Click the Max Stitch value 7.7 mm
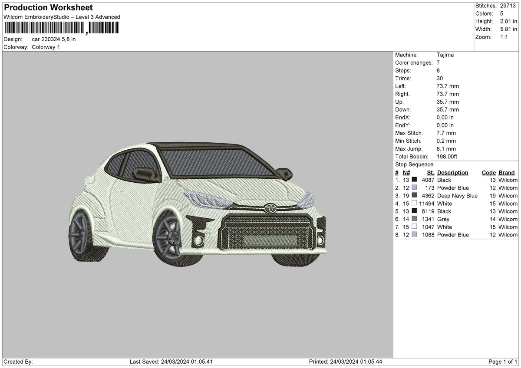 click(x=446, y=133)
